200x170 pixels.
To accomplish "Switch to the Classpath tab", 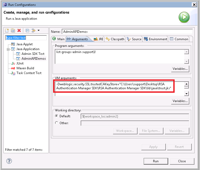I will 115,39.
